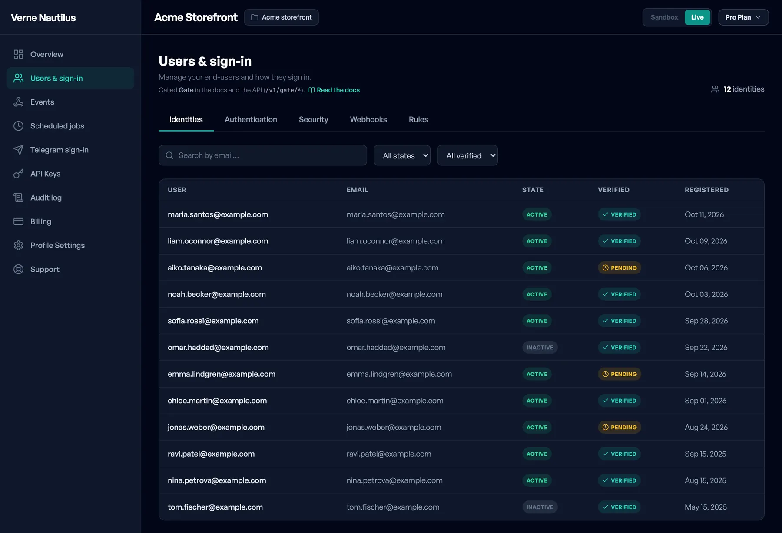
Task: Click the Verne Nautilus logo text
Action: point(43,18)
